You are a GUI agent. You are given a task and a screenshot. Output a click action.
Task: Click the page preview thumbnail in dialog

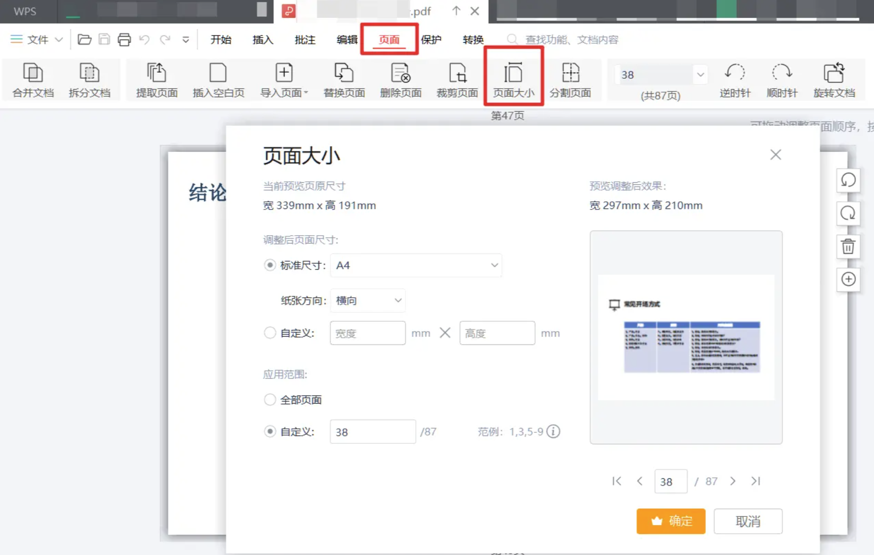pyautogui.click(x=686, y=337)
